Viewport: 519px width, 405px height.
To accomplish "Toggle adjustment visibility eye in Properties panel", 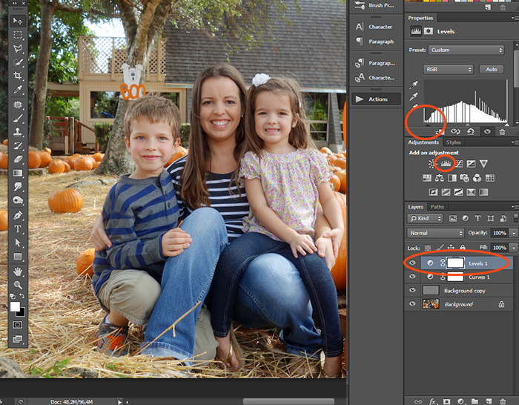I will pyautogui.click(x=487, y=131).
